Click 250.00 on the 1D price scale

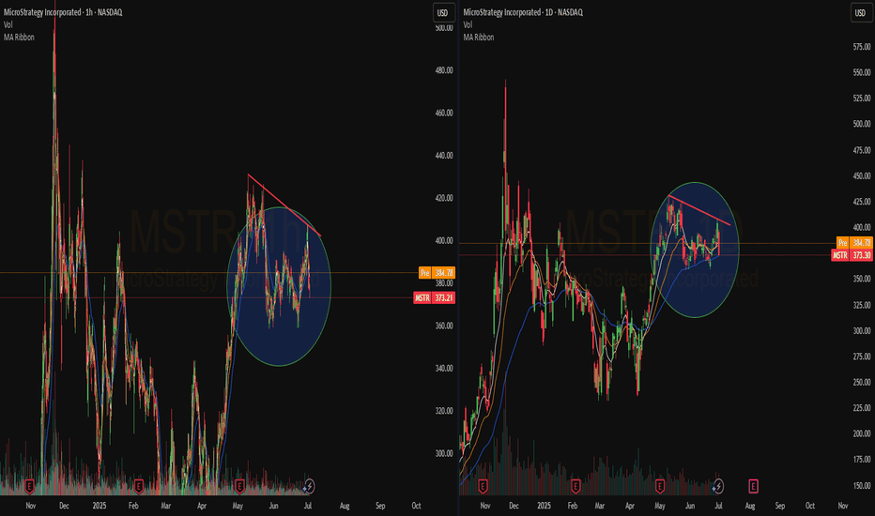862,382
